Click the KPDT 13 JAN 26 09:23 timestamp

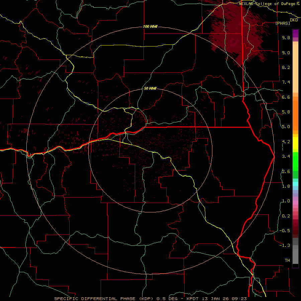click(217, 299)
